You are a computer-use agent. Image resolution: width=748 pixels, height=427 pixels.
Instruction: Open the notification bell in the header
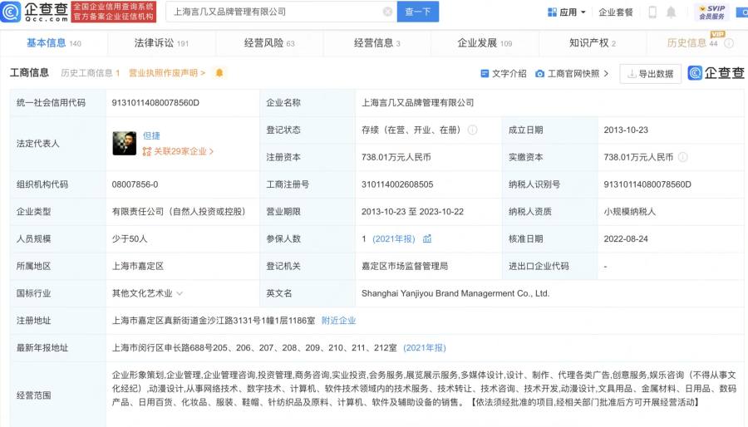pos(672,12)
